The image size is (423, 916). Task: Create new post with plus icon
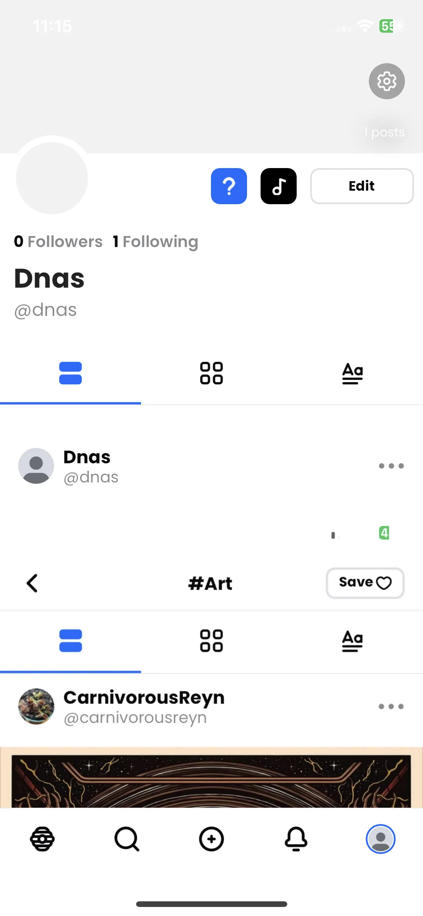[211, 839]
